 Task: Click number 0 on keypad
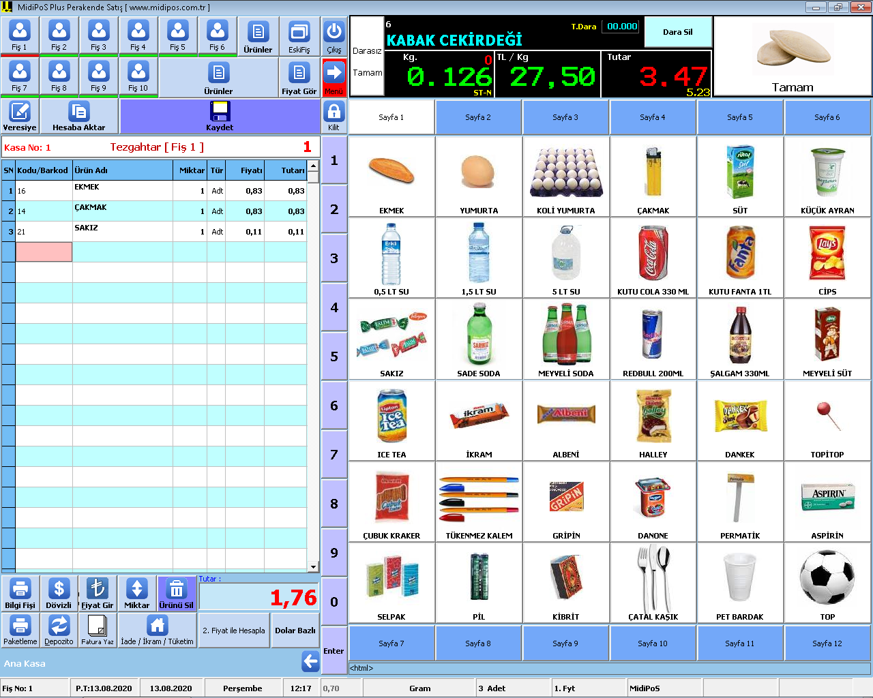(x=334, y=602)
